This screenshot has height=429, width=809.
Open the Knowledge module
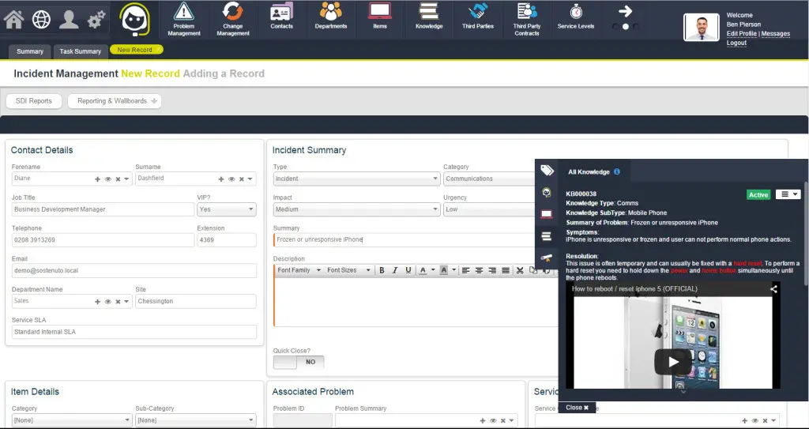pos(429,16)
